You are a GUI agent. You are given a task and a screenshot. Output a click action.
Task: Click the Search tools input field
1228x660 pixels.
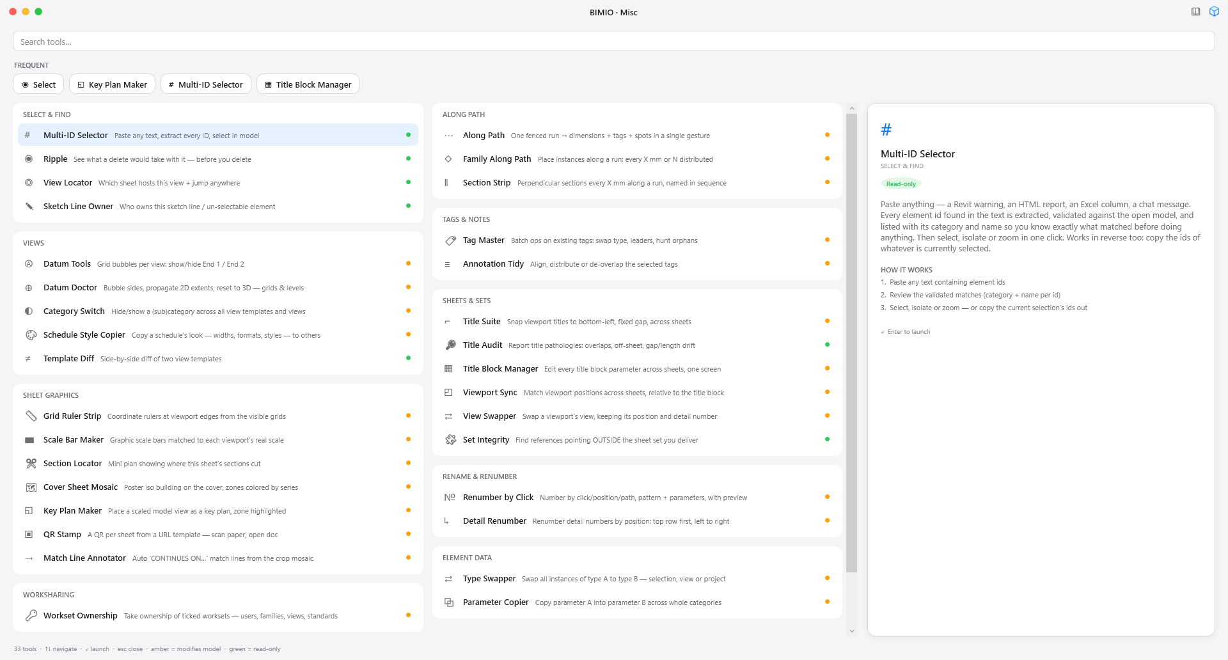[613, 42]
